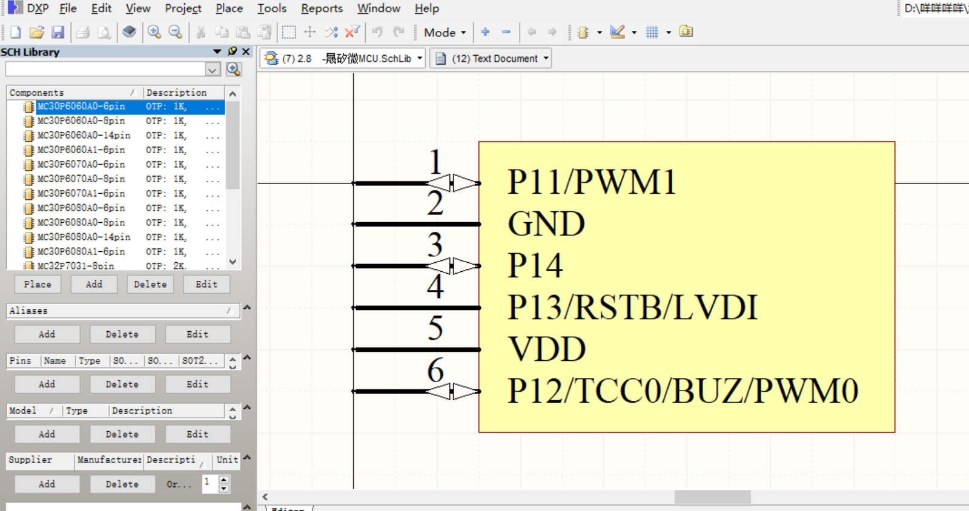This screenshot has height=511, width=969.
Task: Increase the supplier order quantity stepper
Action: point(224,480)
